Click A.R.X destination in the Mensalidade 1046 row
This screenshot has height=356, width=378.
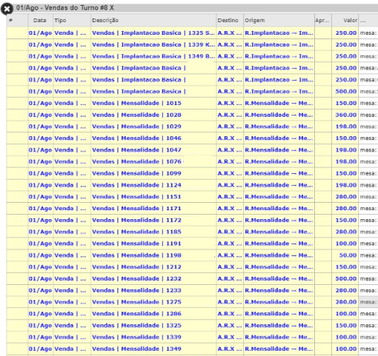click(x=230, y=138)
